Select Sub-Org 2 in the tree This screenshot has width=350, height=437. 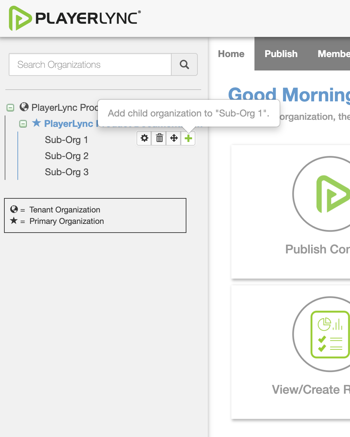(x=66, y=156)
